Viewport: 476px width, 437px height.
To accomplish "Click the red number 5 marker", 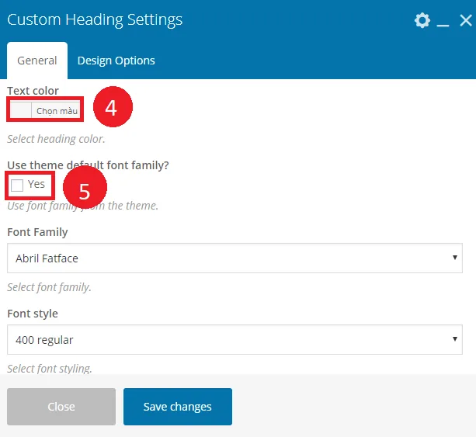I will [x=85, y=187].
